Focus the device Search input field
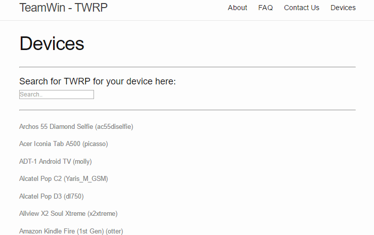374x235 pixels. point(57,95)
